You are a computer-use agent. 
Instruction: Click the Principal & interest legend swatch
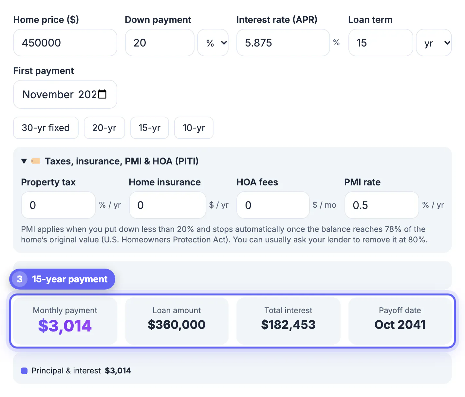coord(24,371)
